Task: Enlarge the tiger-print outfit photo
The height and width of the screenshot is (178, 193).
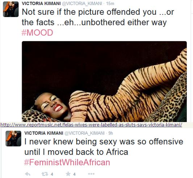Action: [x=104, y=82]
